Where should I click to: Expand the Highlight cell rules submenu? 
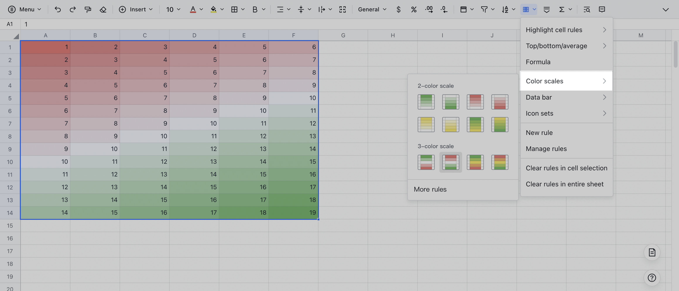tap(554, 30)
